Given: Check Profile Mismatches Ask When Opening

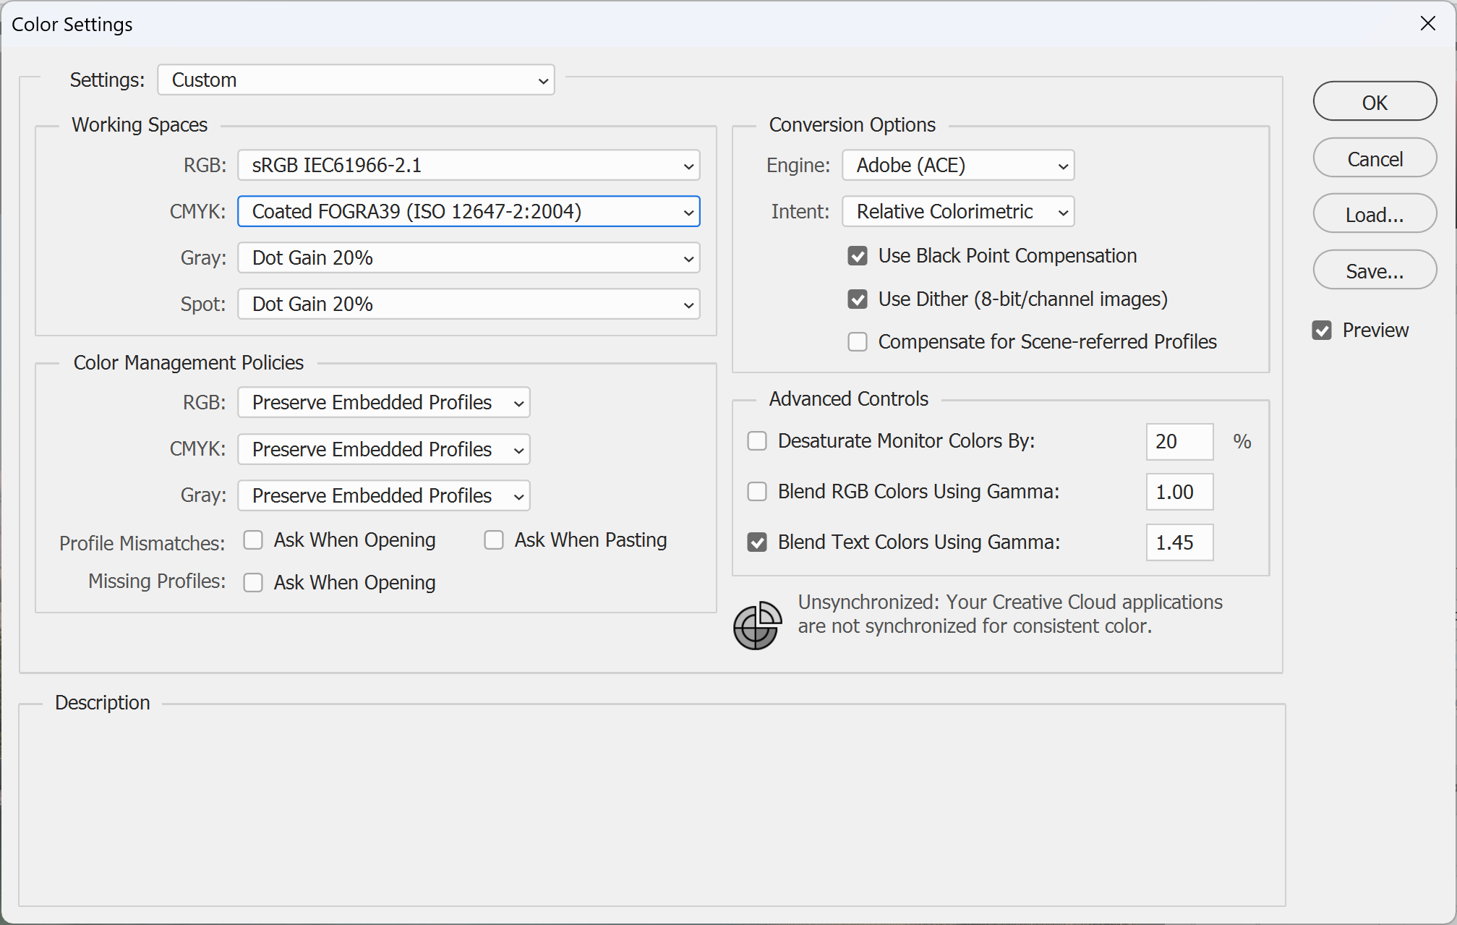Looking at the screenshot, I should [253, 540].
